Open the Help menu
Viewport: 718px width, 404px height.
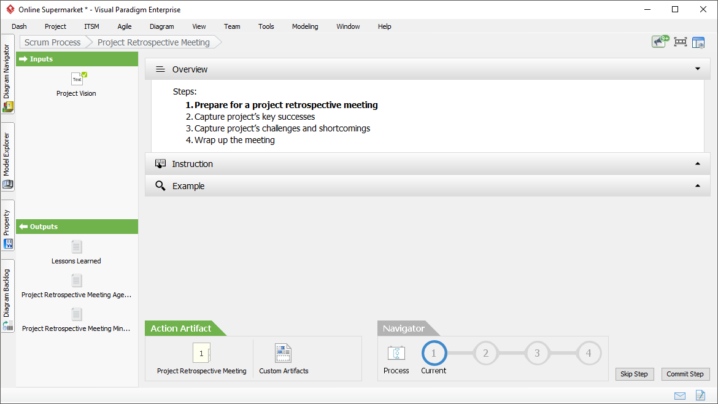pos(385,26)
